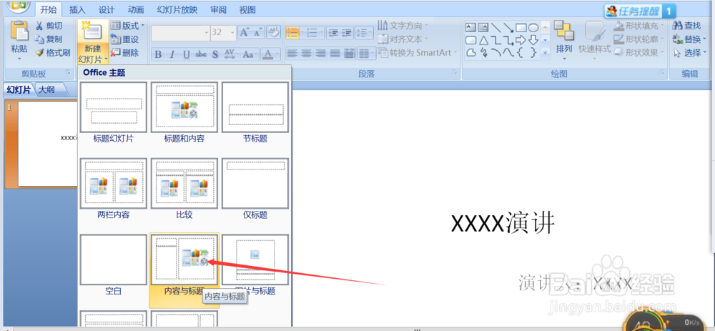Align text right
The image size is (715, 331).
pyautogui.click(x=321, y=54)
